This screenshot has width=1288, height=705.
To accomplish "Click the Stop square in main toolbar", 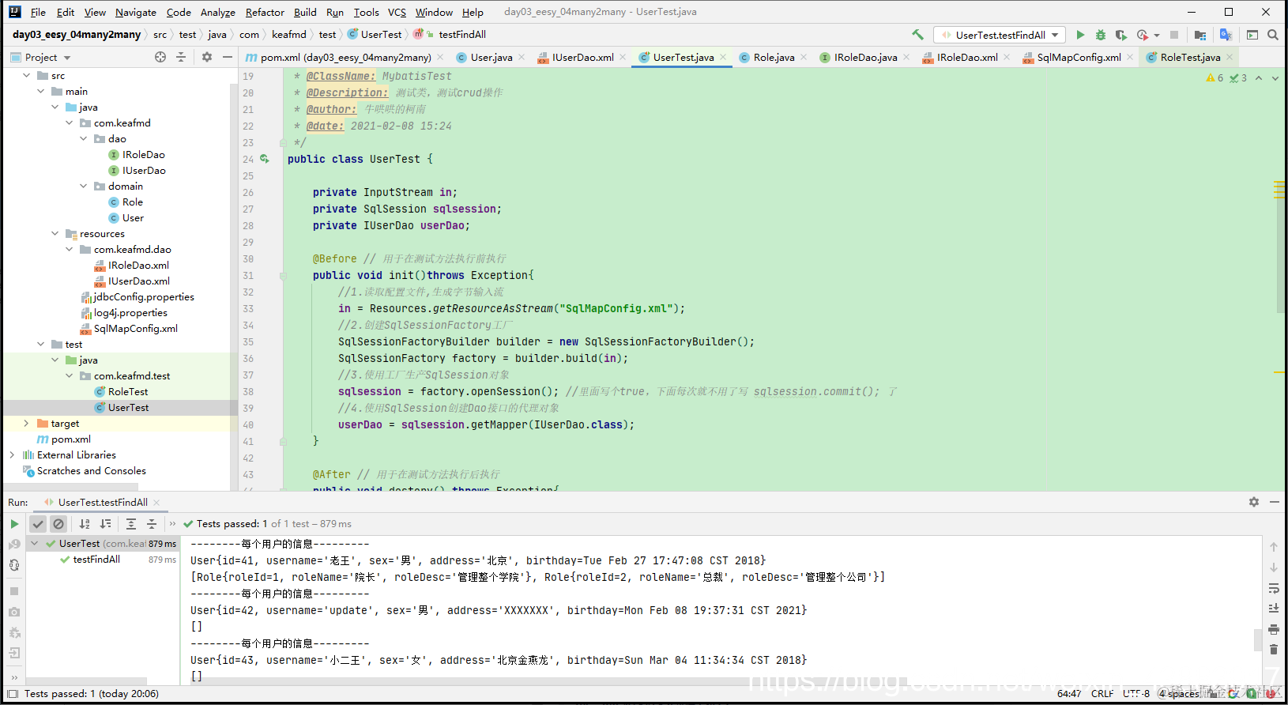I will (1174, 35).
